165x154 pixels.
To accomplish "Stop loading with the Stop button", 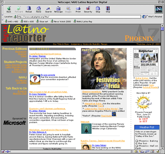I will tap(108, 9).
